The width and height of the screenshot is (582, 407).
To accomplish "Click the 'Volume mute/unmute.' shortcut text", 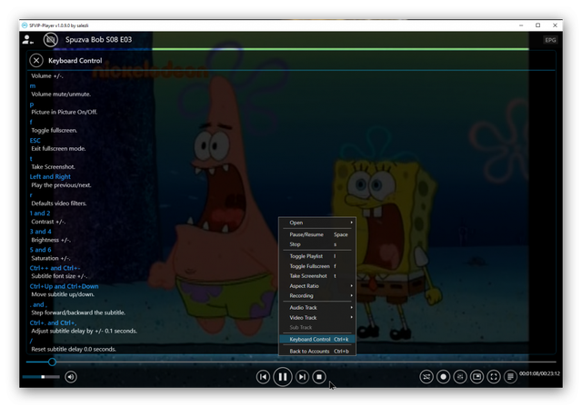I will [x=61, y=94].
